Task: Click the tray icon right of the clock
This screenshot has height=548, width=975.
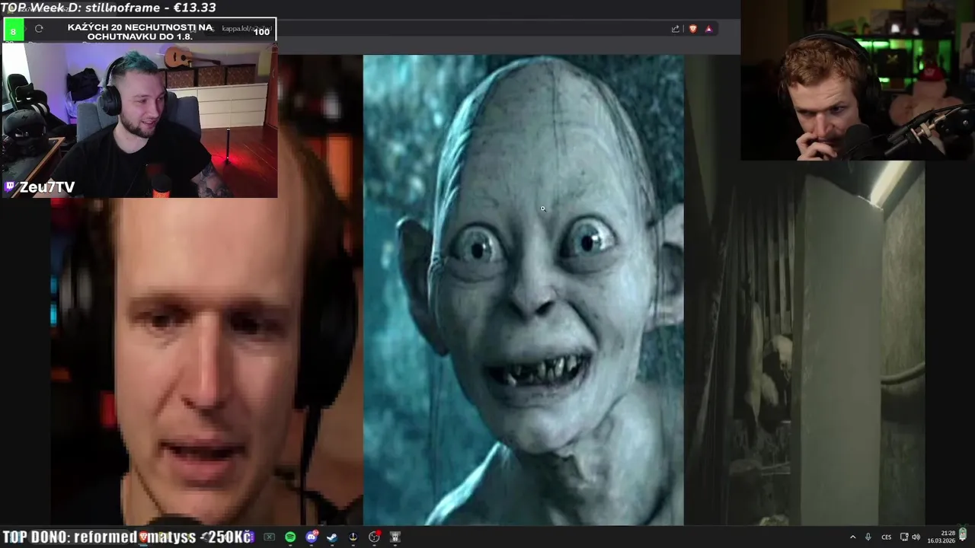Action: pyautogui.click(x=963, y=536)
